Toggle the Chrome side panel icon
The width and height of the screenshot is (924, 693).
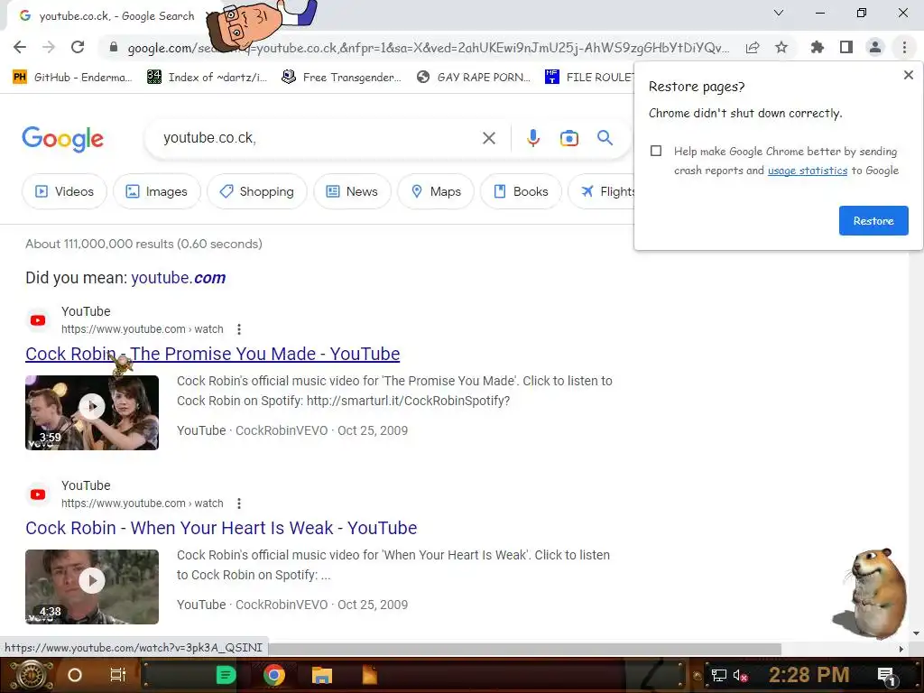click(x=846, y=47)
